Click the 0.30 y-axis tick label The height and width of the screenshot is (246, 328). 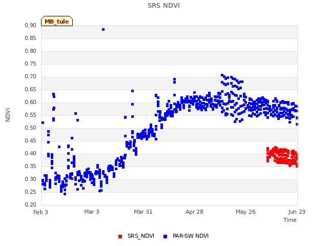click(x=31, y=179)
